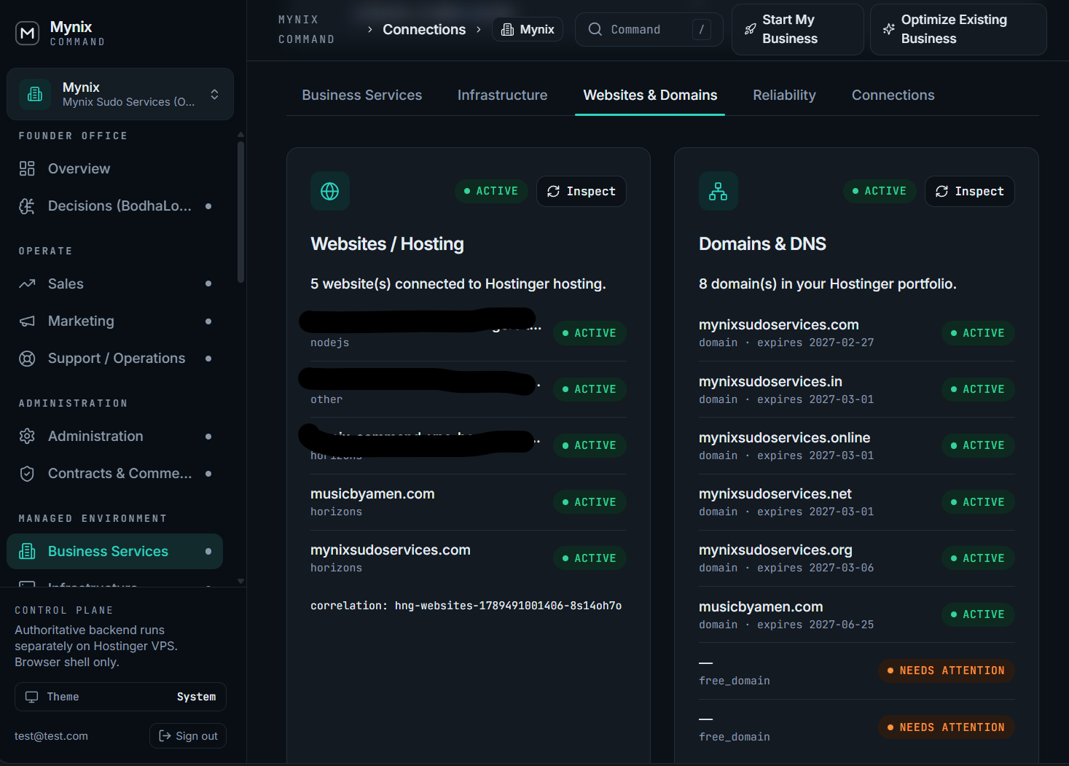Open Overview in the sidebar

click(115, 168)
